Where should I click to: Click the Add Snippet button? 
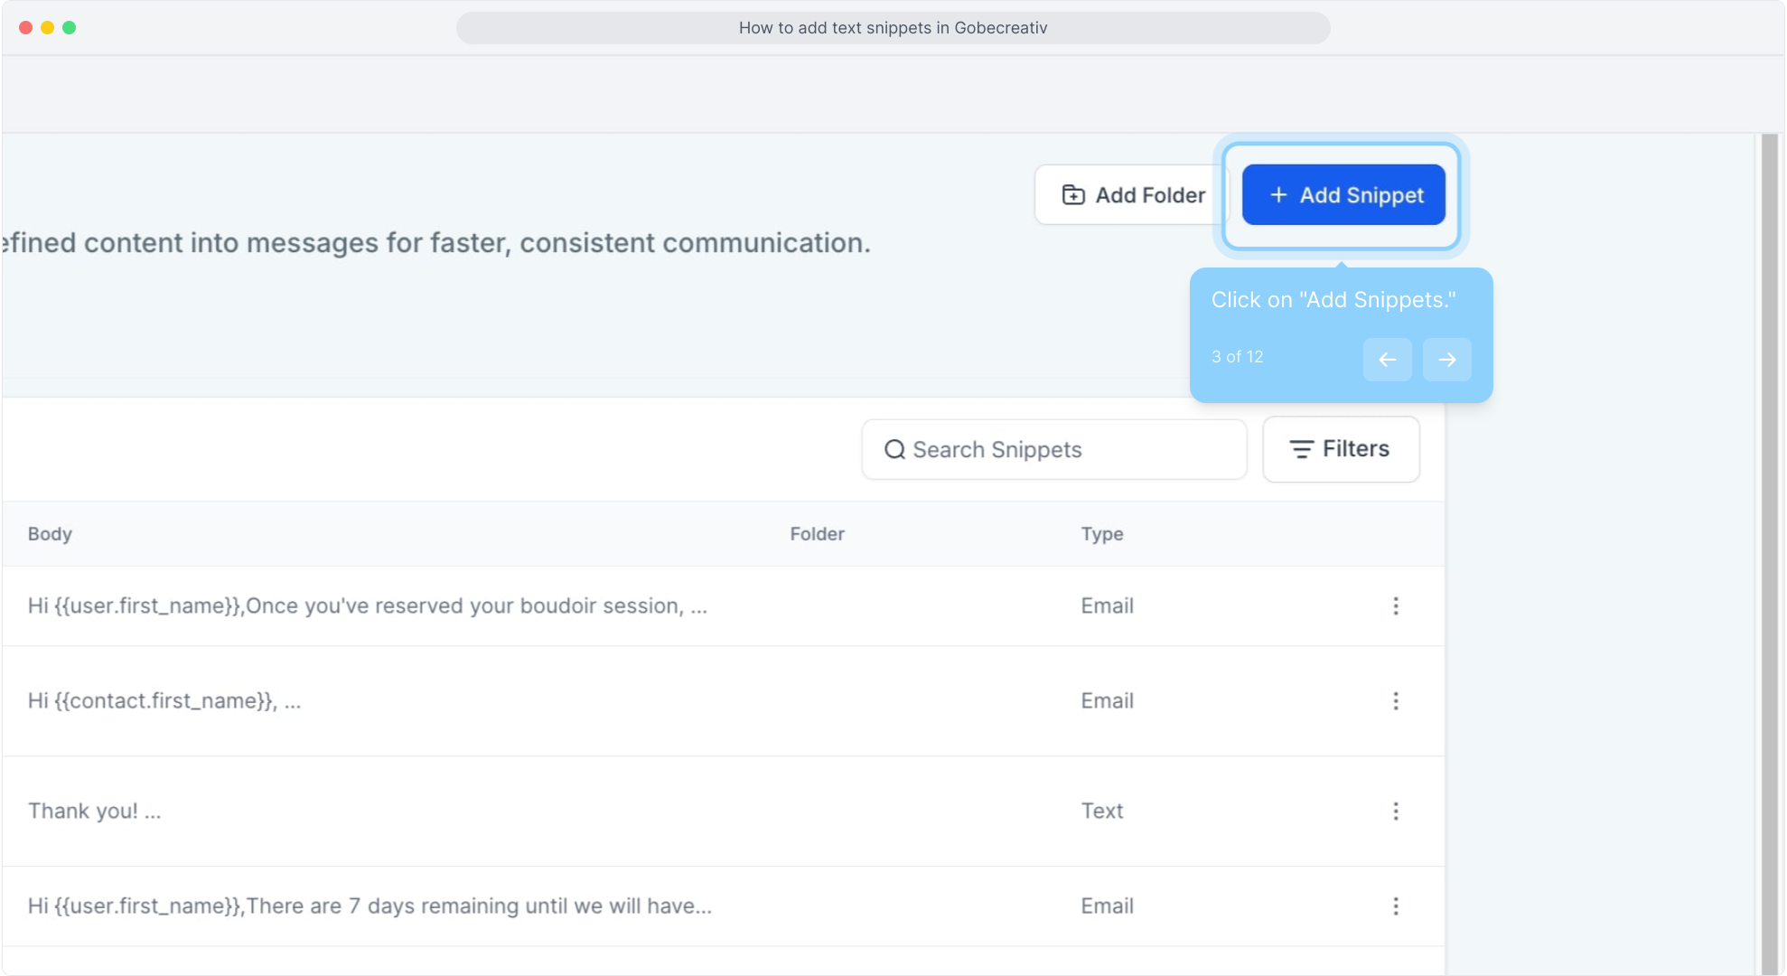[1343, 195]
